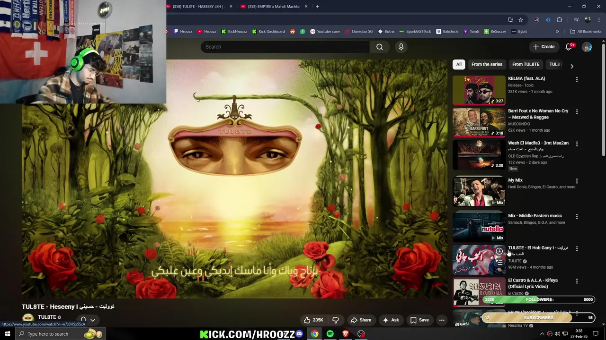This screenshot has width=606, height=340.
Task: Open Kick Dashboard bookmark
Action: (x=268, y=32)
